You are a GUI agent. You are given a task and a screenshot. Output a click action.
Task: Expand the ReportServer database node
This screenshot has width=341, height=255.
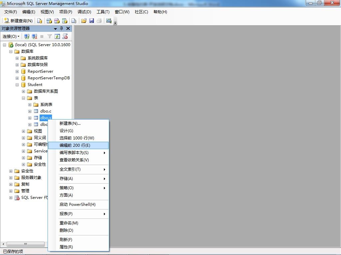(x=17, y=72)
